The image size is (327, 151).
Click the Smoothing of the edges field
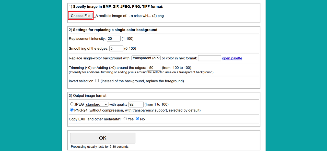coord(116,48)
